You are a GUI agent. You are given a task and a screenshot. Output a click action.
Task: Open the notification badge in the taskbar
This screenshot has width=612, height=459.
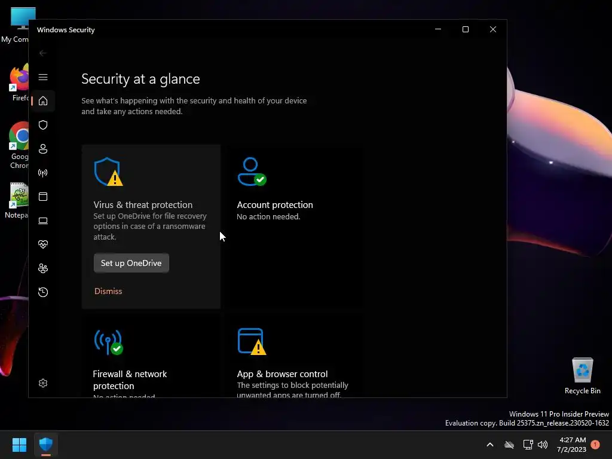[x=595, y=445]
